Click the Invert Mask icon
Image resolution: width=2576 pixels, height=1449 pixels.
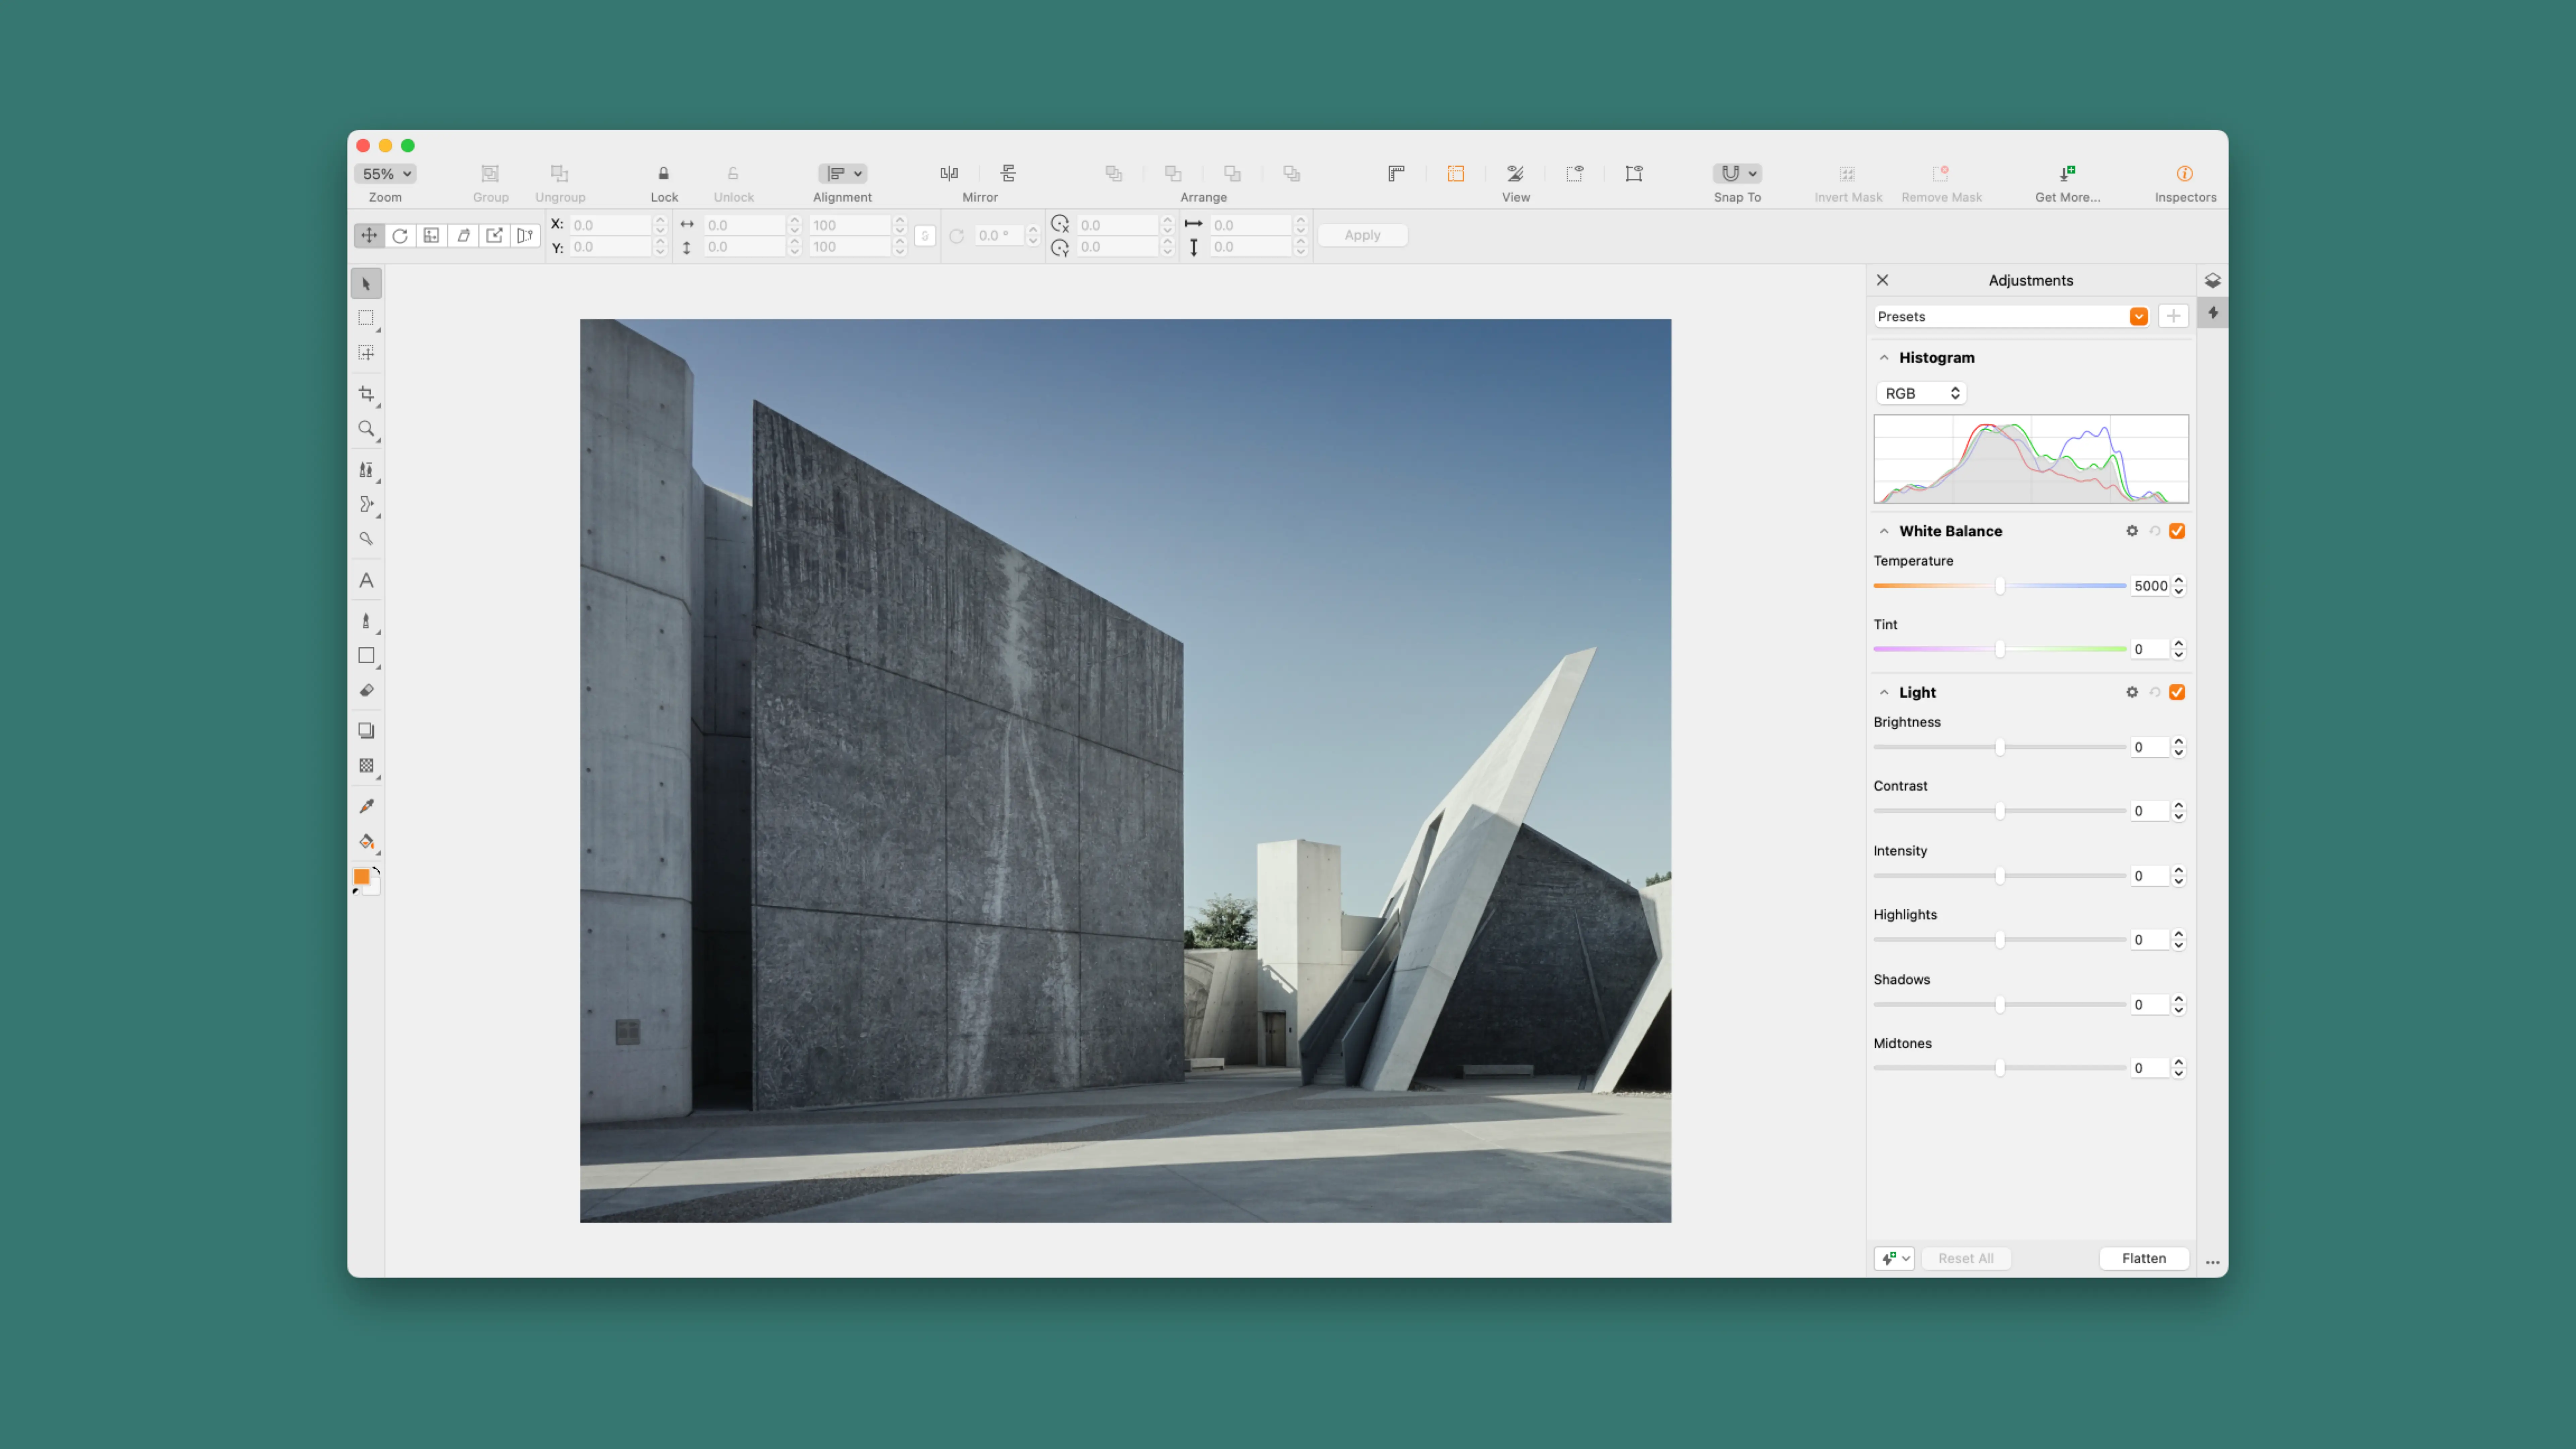[x=1847, y=174]
